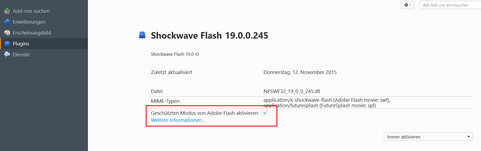This screenshot has height=151, width=481.
Task: Open the Weitere Informationen link
Action: click(x=178, y=120)
